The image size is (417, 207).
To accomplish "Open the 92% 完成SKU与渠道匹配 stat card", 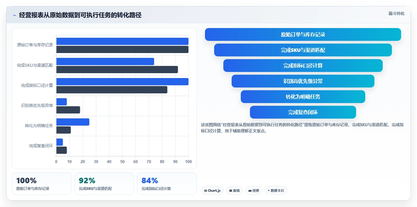I will [104, 184].
